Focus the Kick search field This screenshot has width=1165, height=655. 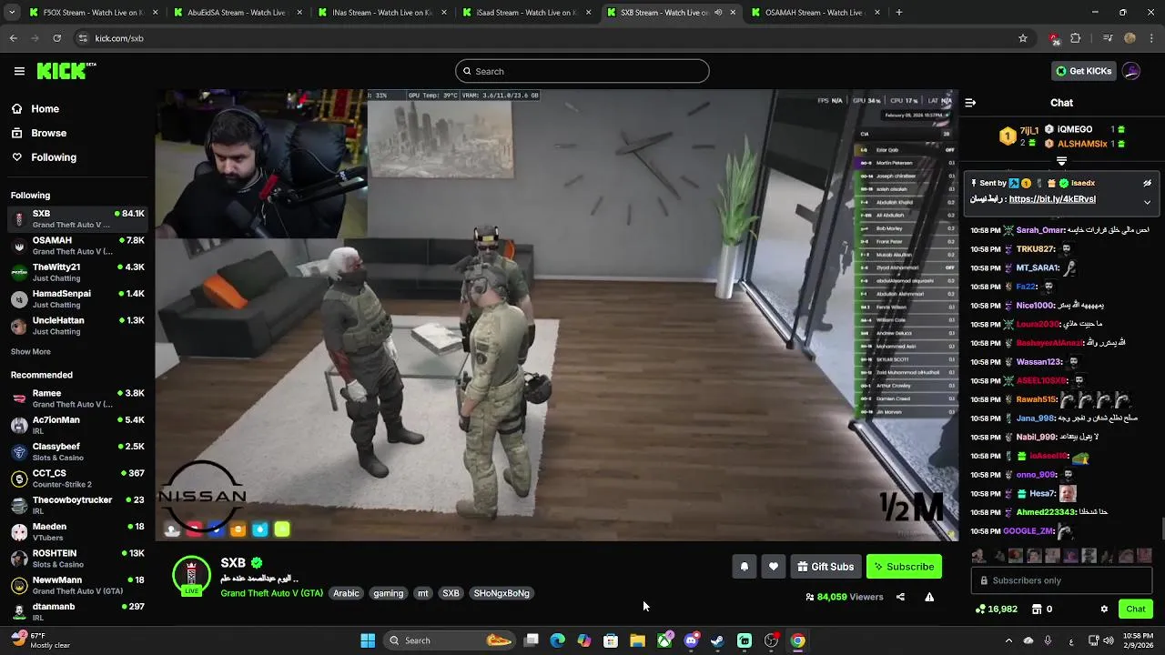[582, 71]
